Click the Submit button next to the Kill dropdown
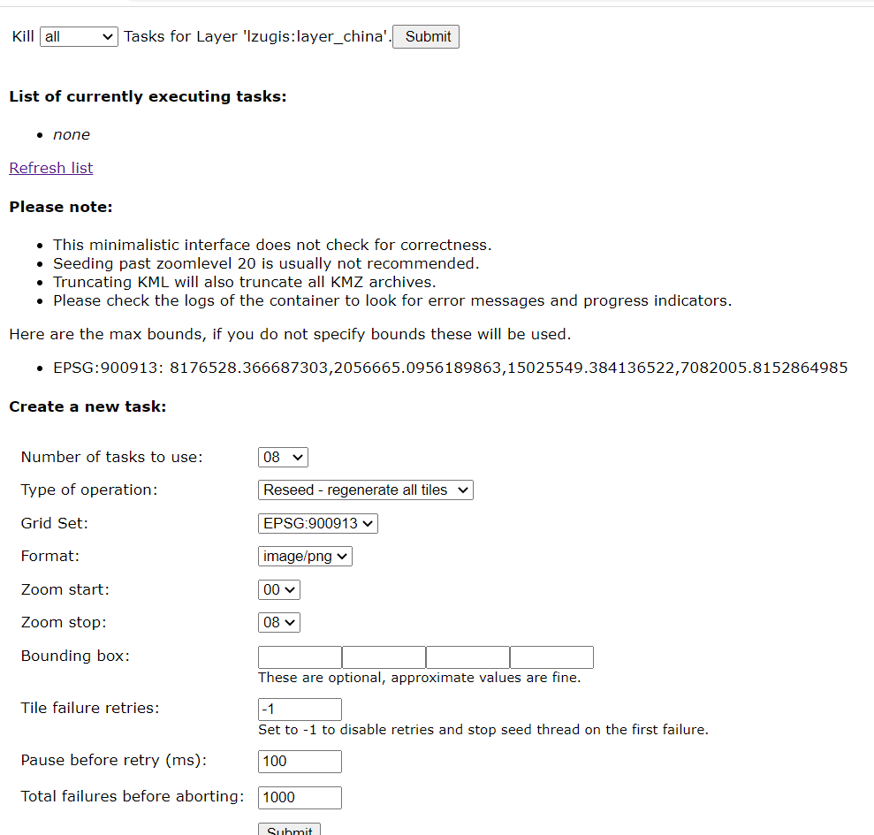The image size is (874, 835). (x=425, y=36)
